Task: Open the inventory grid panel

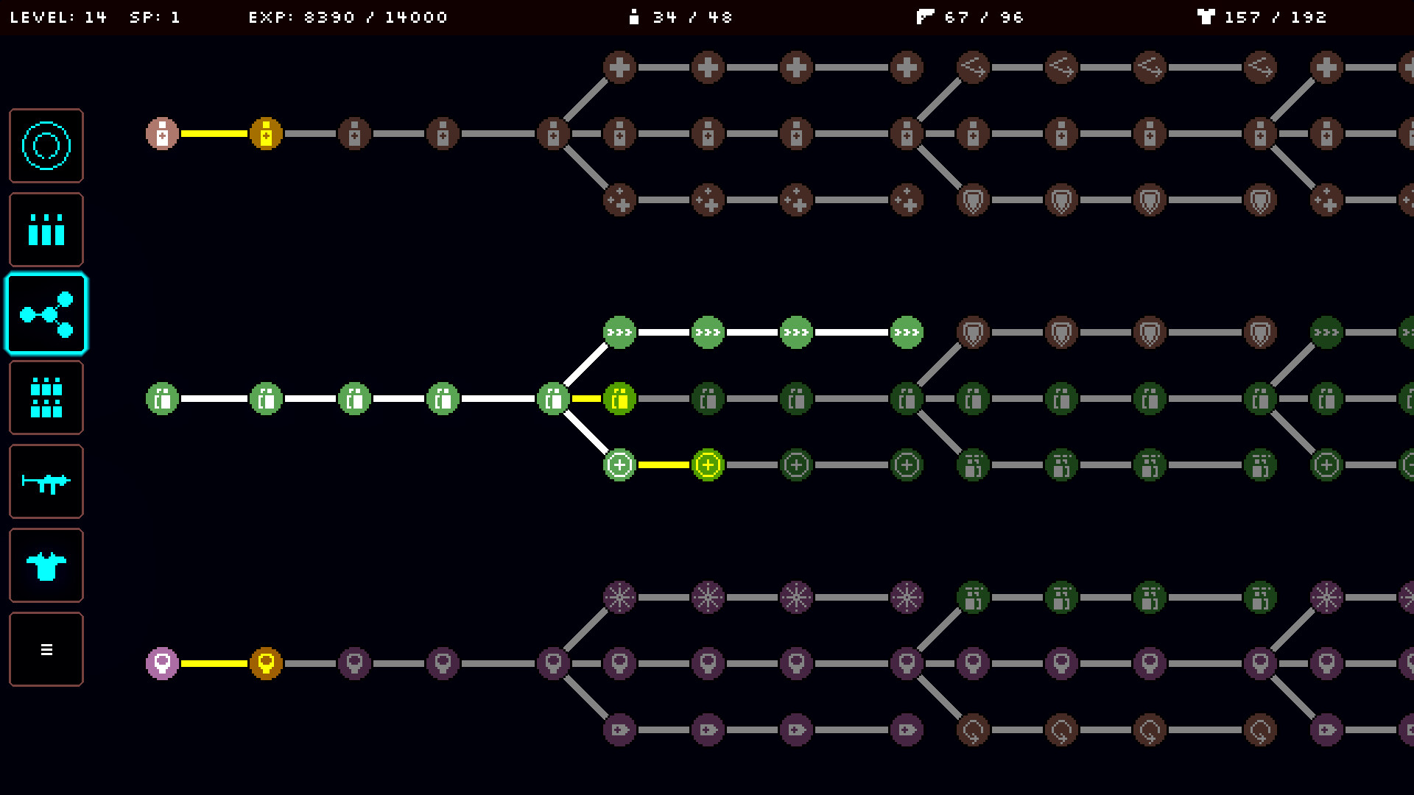Action: click(x=46, y=397)
